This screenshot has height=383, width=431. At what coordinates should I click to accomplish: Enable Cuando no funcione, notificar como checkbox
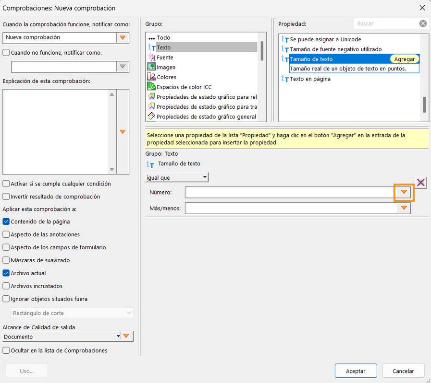click(6, 53)
